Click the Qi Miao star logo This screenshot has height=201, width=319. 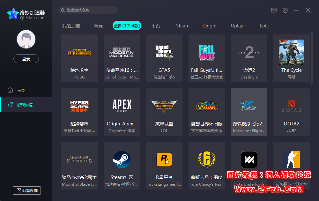(x=13, y=14)
